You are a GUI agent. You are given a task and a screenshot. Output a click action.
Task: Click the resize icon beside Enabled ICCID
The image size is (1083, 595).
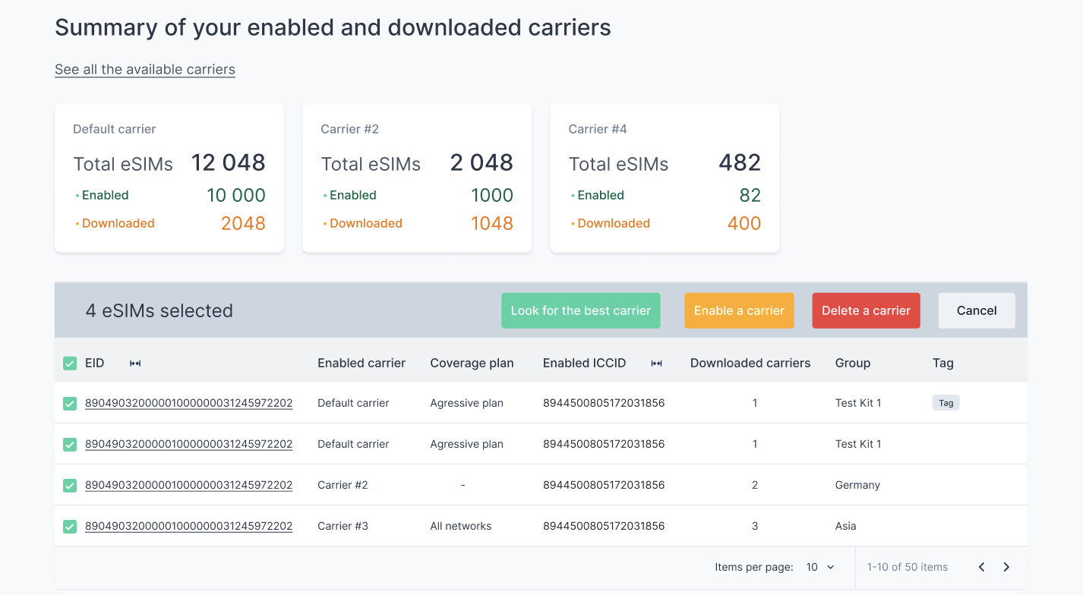point(656,364)
